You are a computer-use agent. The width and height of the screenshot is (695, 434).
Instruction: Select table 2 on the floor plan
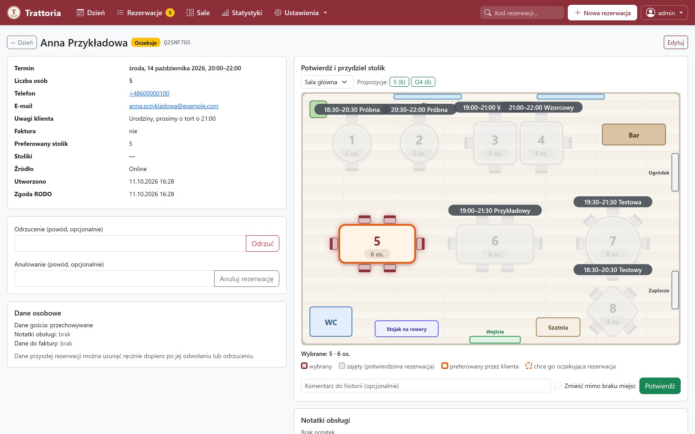tap(419, 144)
